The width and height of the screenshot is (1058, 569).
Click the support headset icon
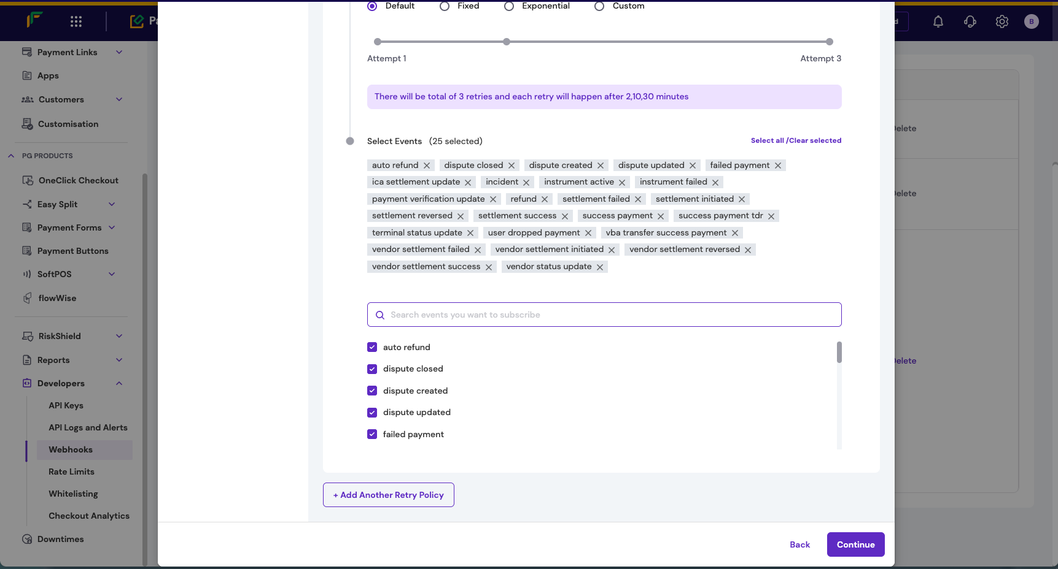tap(970, 21)
